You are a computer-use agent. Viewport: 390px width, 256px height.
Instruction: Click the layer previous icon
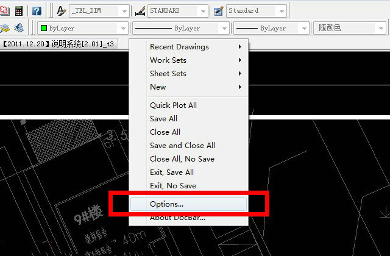pos(19,28)
